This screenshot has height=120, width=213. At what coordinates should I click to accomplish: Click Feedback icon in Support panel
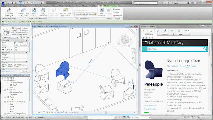[114, 16]
